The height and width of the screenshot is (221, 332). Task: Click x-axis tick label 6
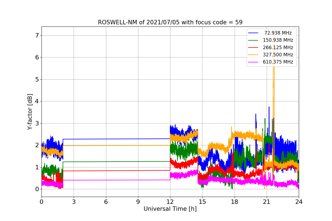point(106,202)
